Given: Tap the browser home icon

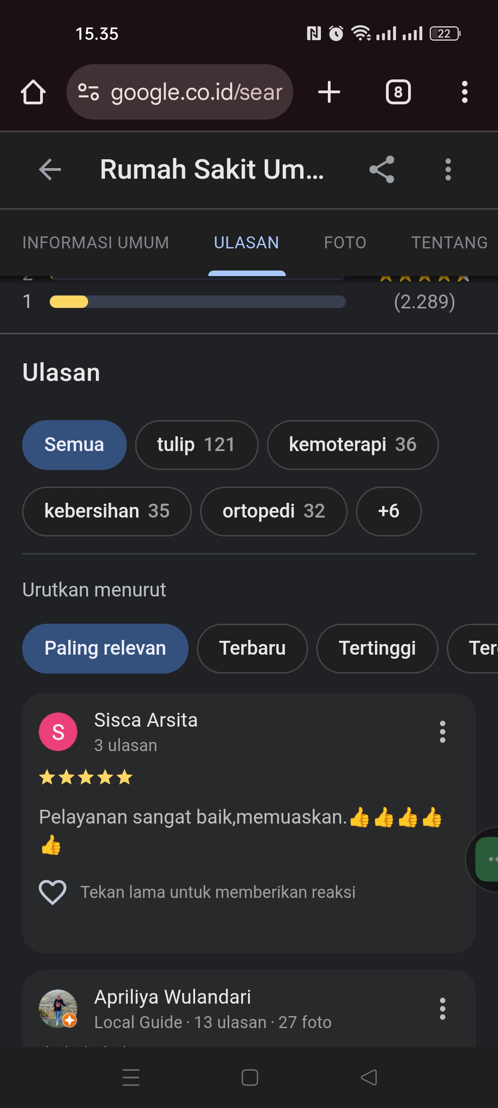Looking at the screenshot, I should tap(33, 92).
